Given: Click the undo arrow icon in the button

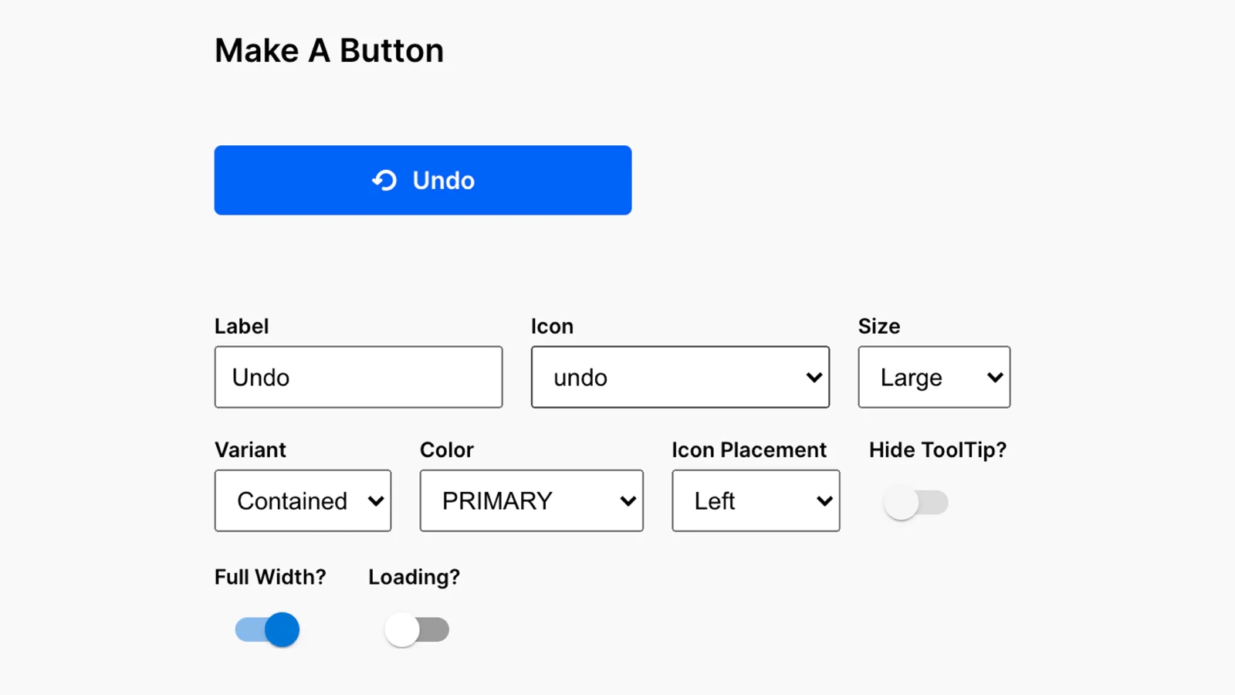Looking at the screenshot, I should (x=384, y=180).
